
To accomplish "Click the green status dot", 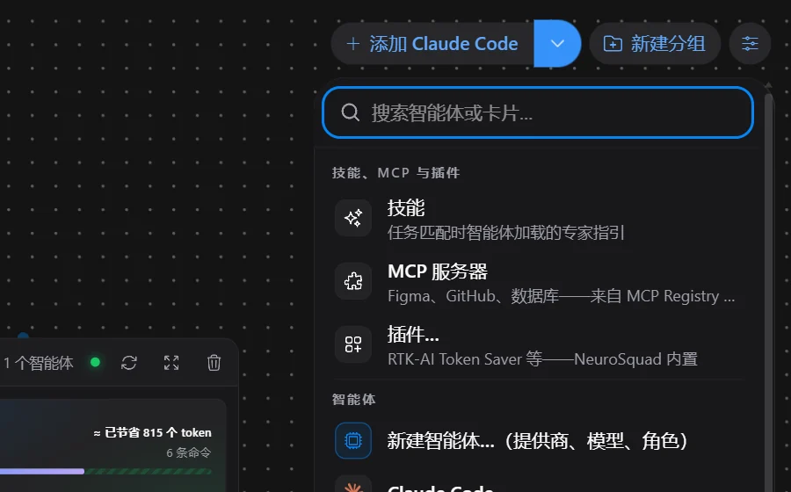I will click(95, 363).
